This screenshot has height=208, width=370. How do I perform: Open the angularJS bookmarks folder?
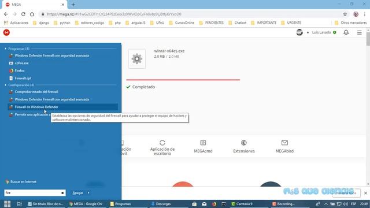135,23
